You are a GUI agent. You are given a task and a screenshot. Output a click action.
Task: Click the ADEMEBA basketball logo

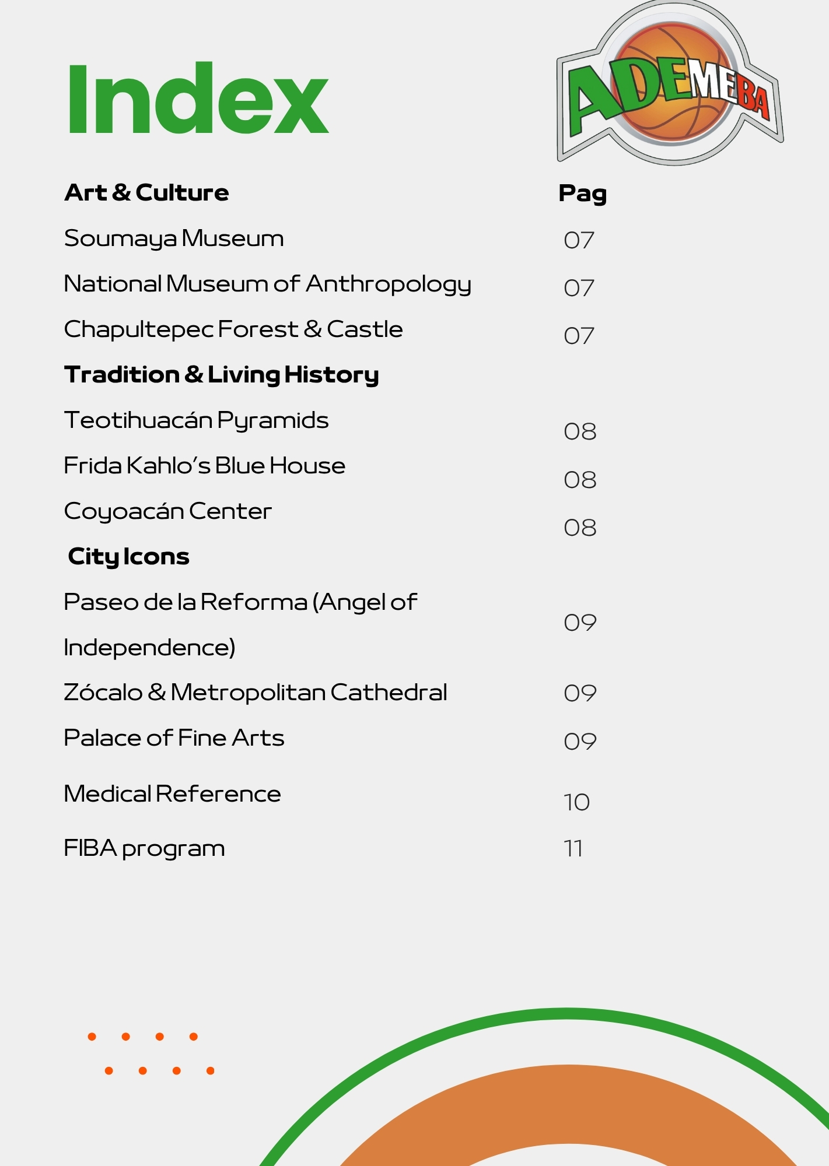coord(671,85)
